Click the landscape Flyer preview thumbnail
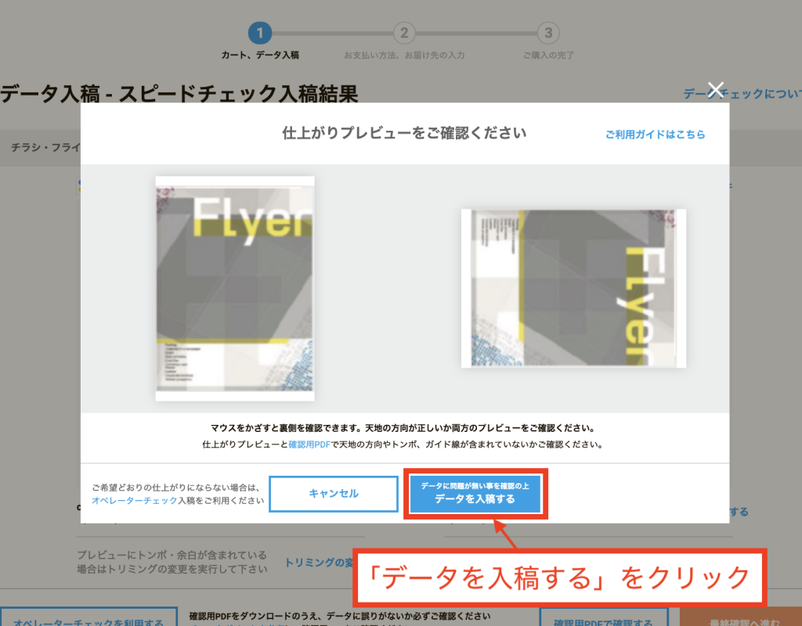Screen dimensions: 802x626 pyautogui.click(x=573, y=288)
